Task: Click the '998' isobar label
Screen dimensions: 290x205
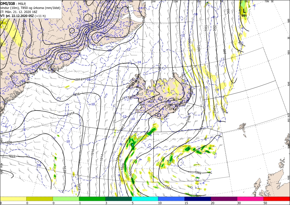Action: pos(224,51)
